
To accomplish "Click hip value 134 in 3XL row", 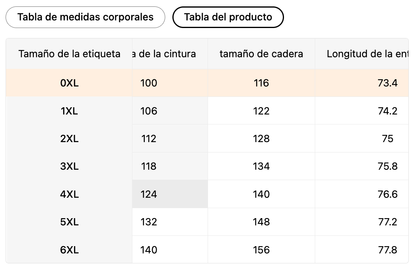I will [261, 167].
